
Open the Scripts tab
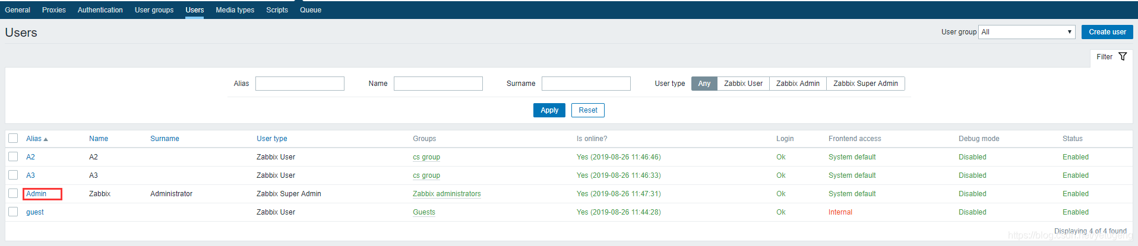(x=277, y=10)
